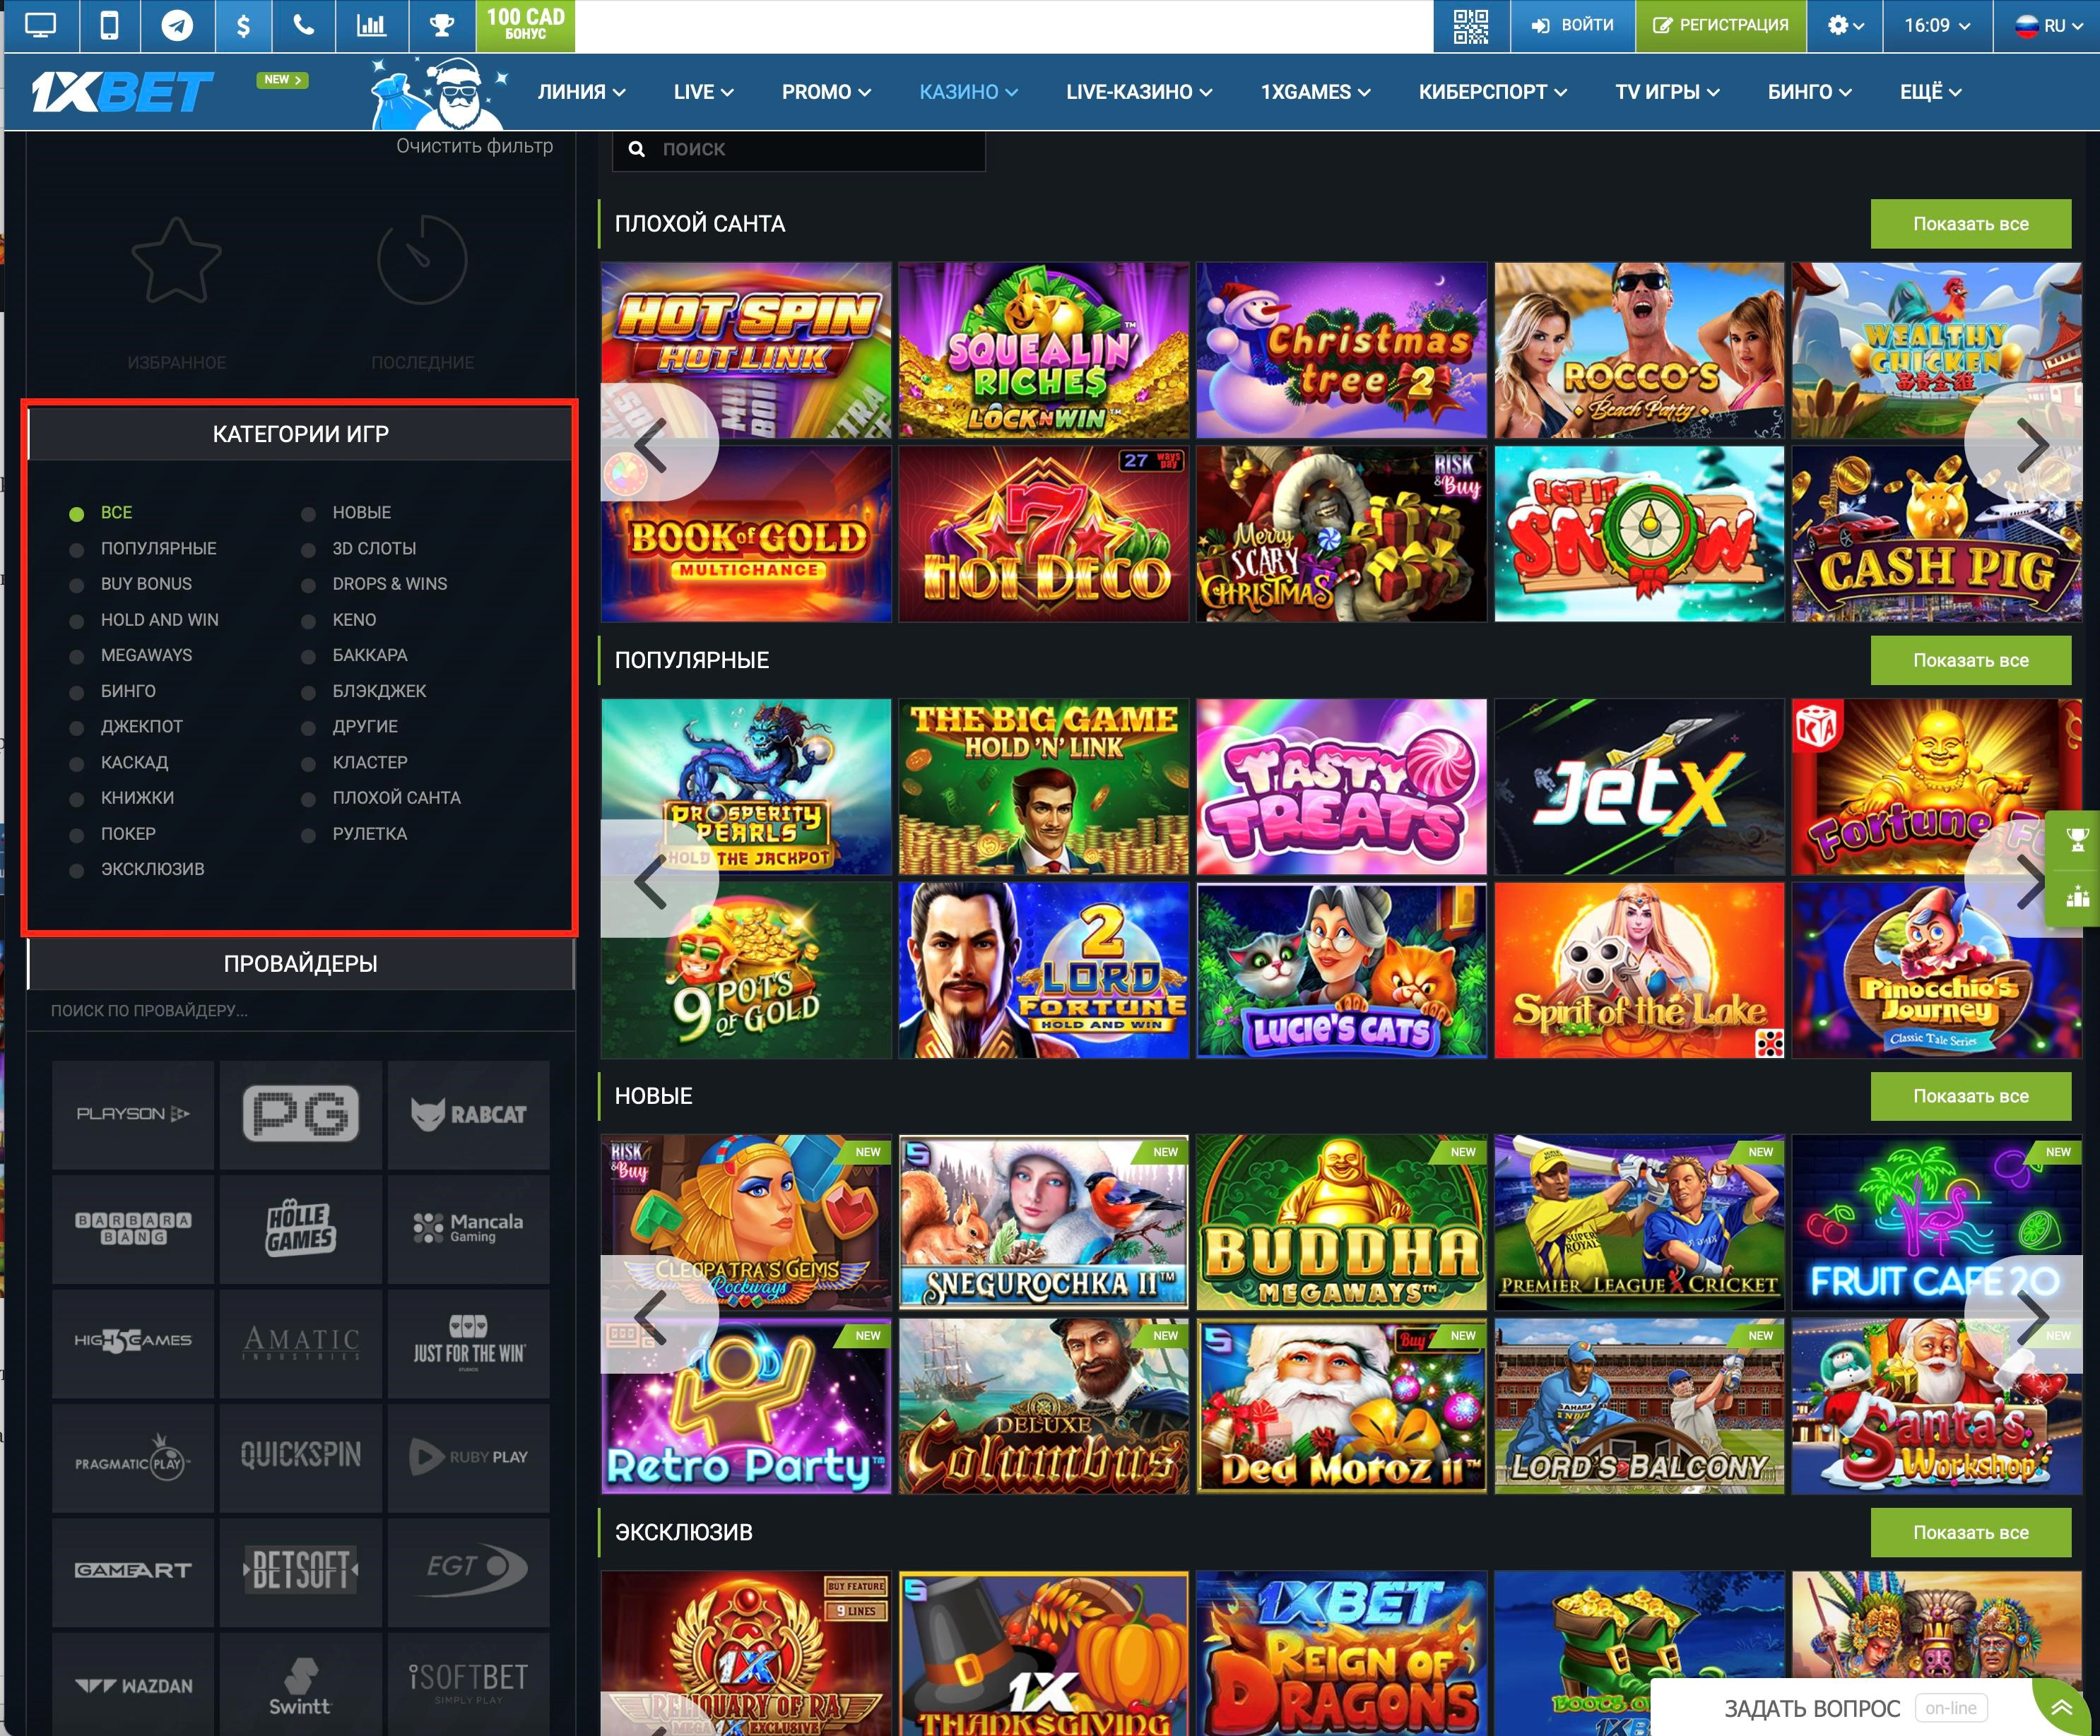Viewport: 2100px width, 1736px height.
Task: Click the Santa Claus promo icon
Action: (440, 93)
